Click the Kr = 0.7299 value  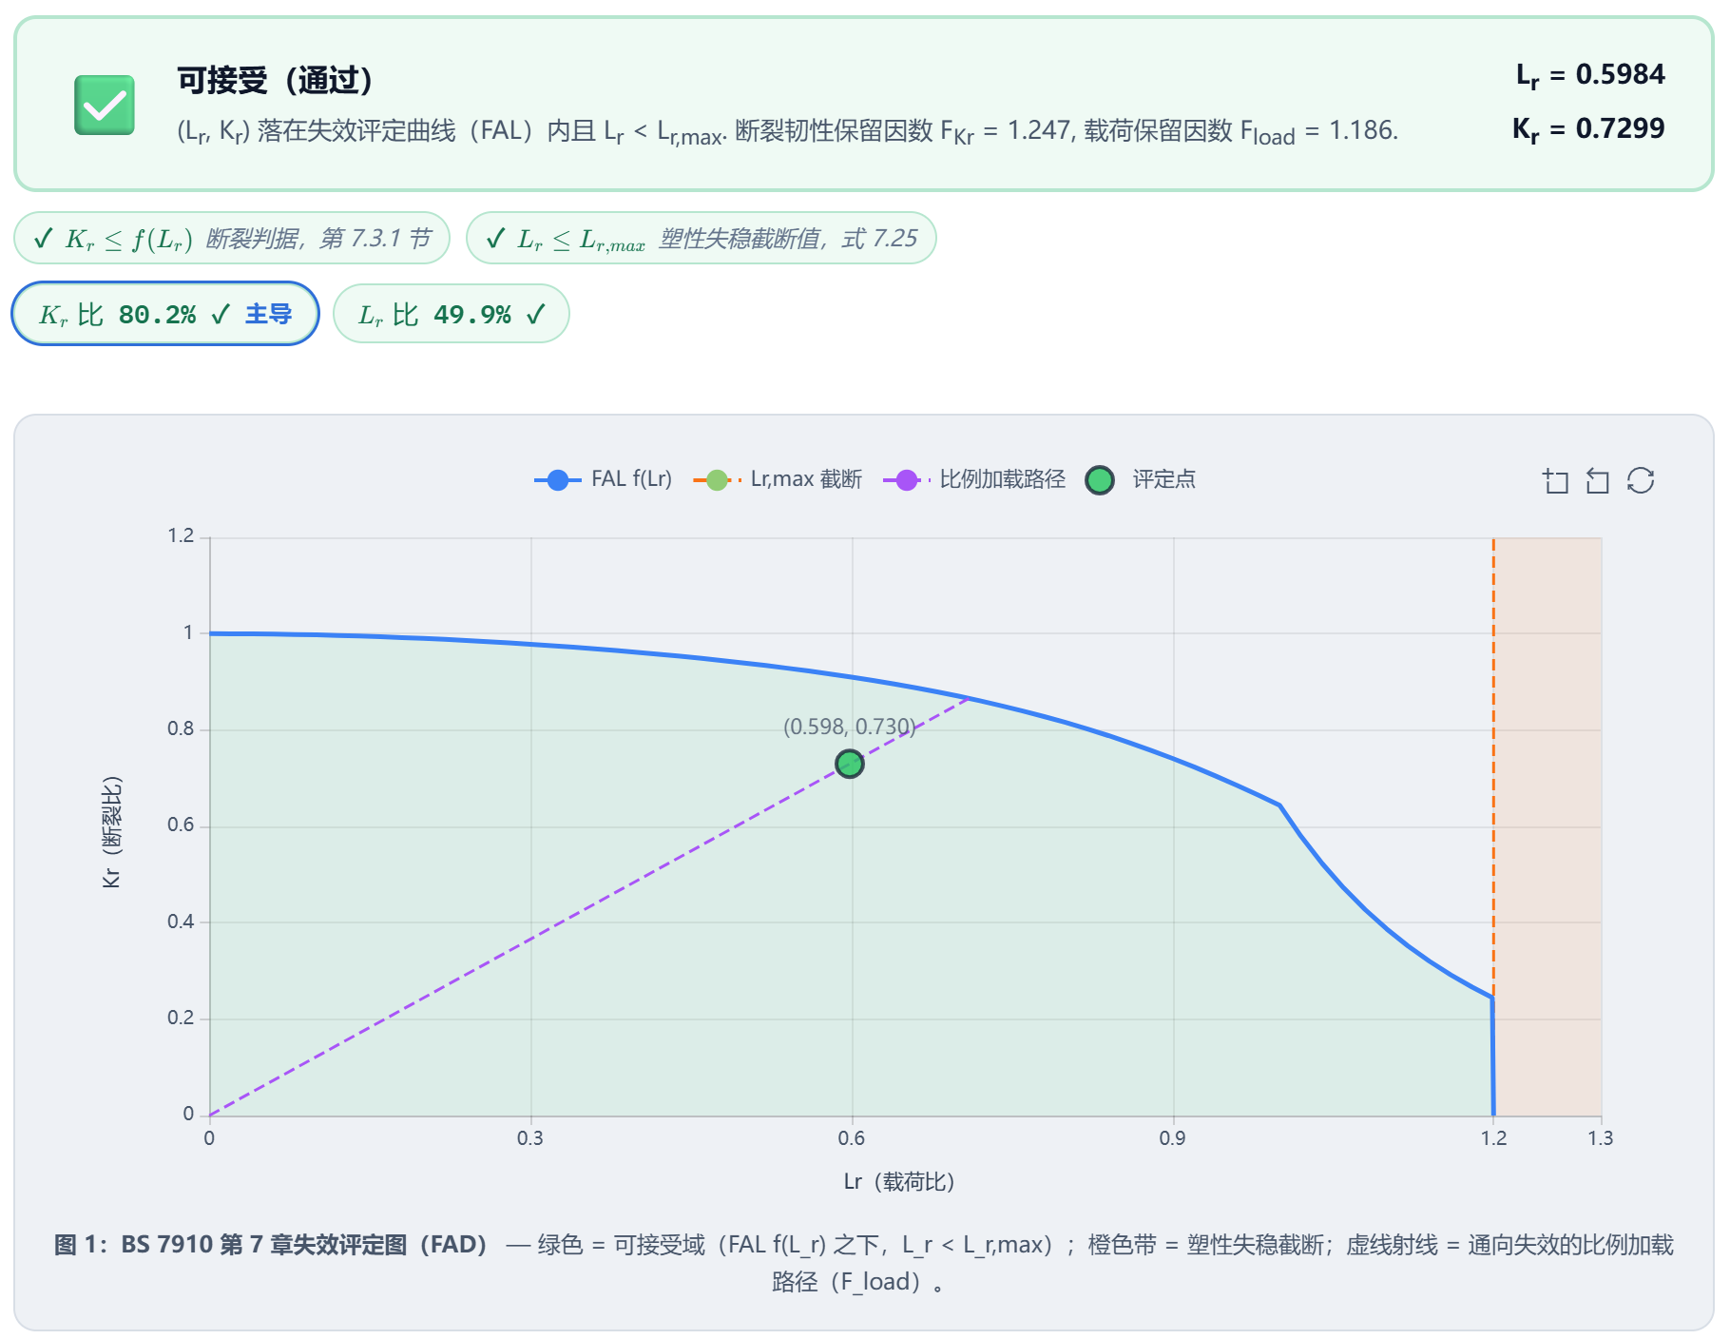tap(1588, 128)
